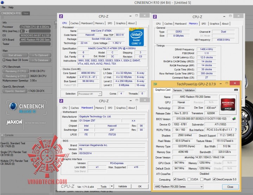Open the Help menu in Cinebench
This screenshot has height=195, width=253.
point(11,7)
